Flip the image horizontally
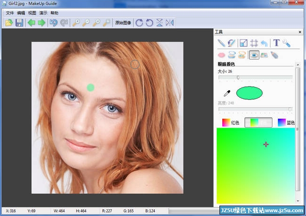Image resolution: width=306 pixels, height=216 pixels. [170, 23]
